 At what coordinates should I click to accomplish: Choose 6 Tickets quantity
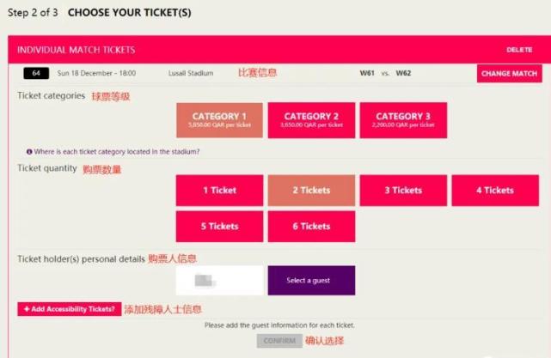311,227
